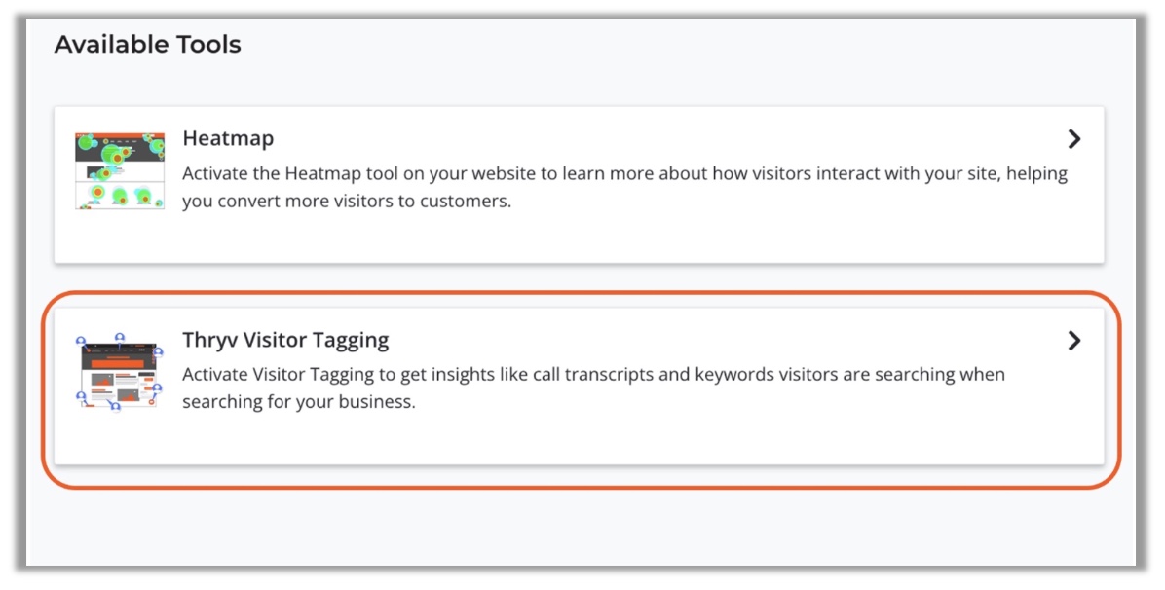Click the Available Tools heading
1165x590 pixels.
coord(148,45)
